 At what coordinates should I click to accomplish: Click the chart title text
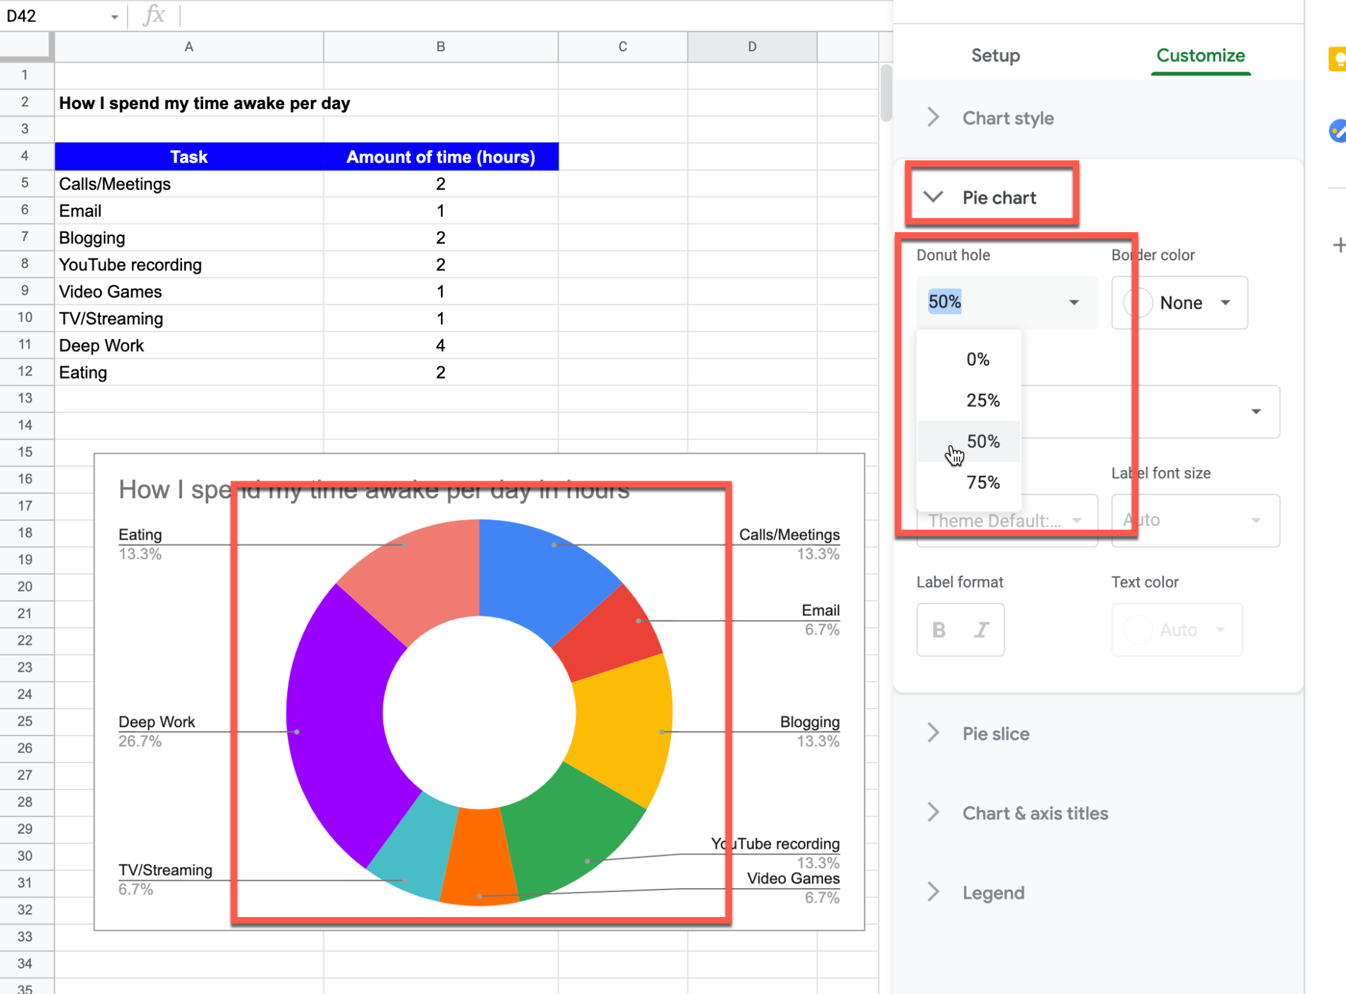[x=374, y=490]
